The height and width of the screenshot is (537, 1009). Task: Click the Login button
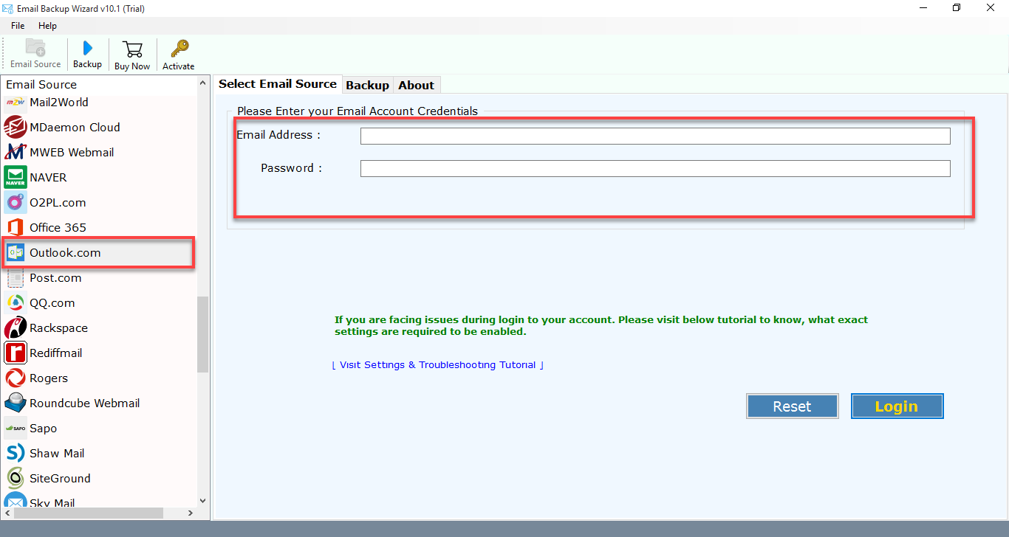pos(897,406)
